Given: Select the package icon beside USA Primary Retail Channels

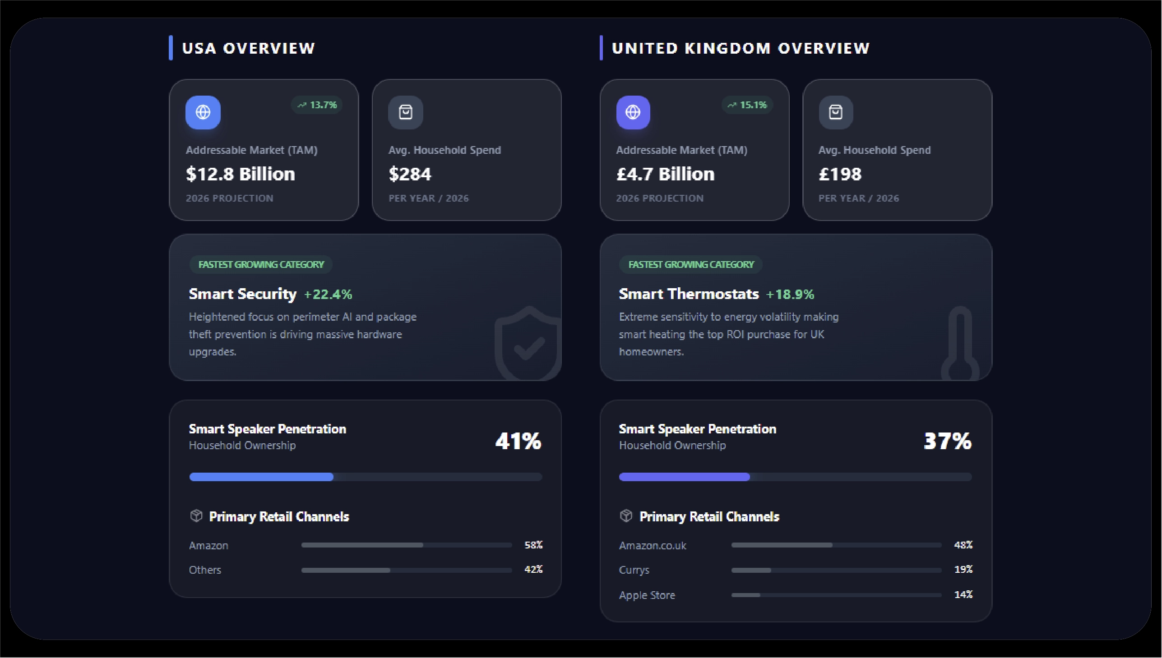Looking at the screenshot, I should coord(197,515).
